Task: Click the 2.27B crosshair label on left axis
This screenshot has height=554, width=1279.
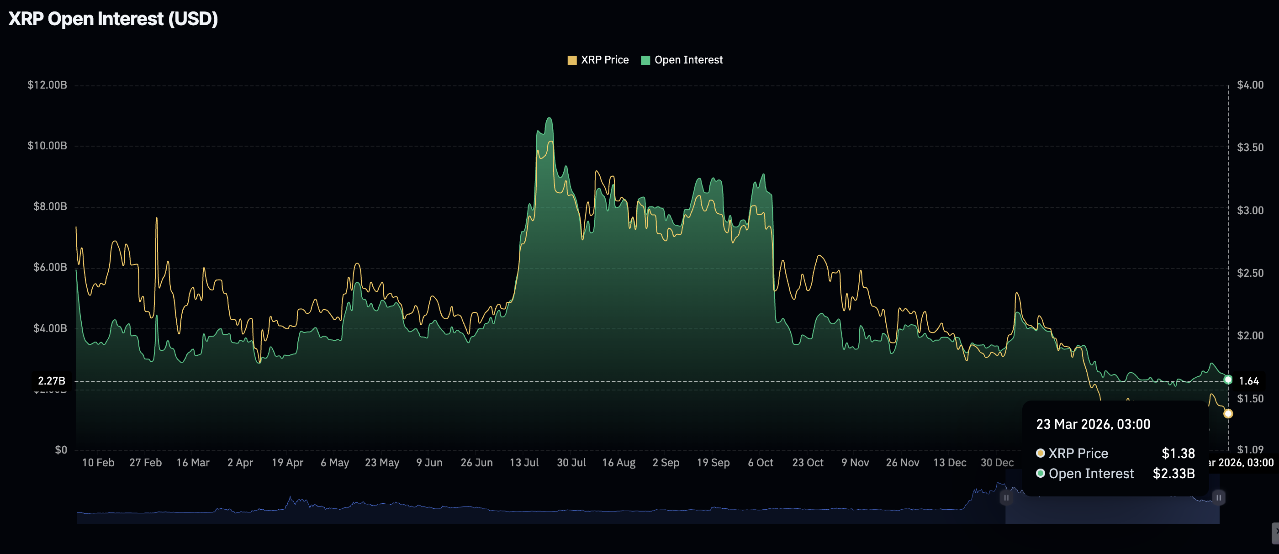Action: coord(52,381)
